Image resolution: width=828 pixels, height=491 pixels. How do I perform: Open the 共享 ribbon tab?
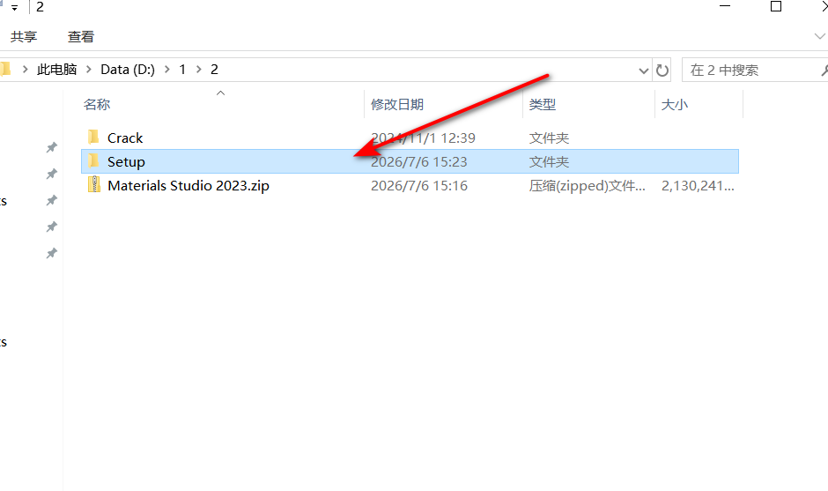24,36
